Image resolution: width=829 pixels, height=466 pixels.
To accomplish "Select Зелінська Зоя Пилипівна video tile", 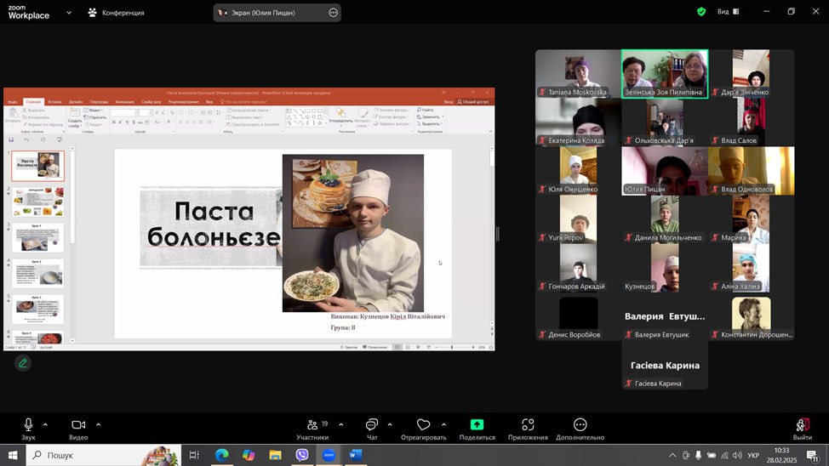I will click(x=664, y=74).
